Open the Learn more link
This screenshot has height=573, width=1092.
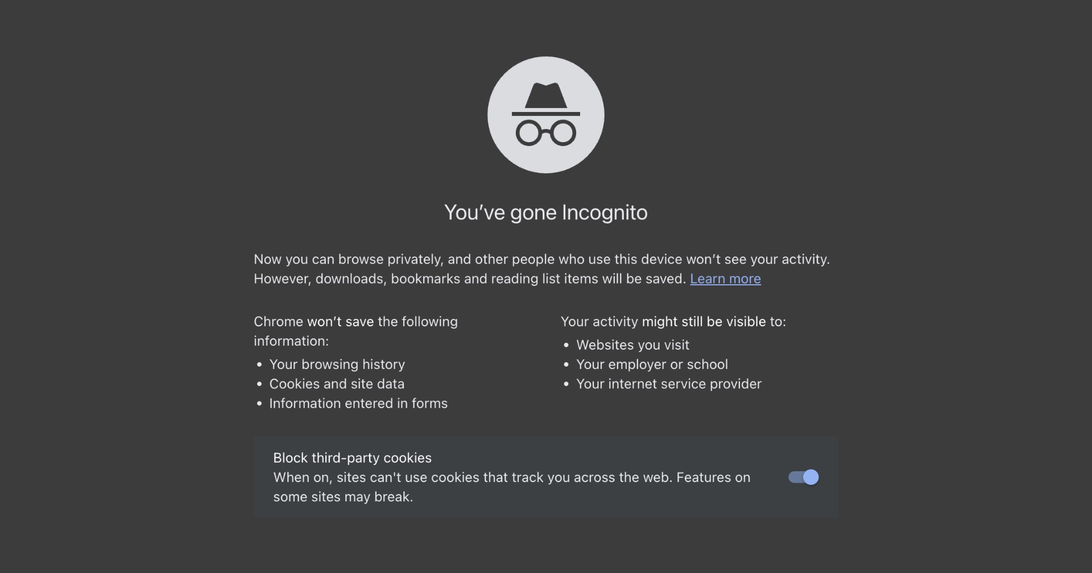725,279
